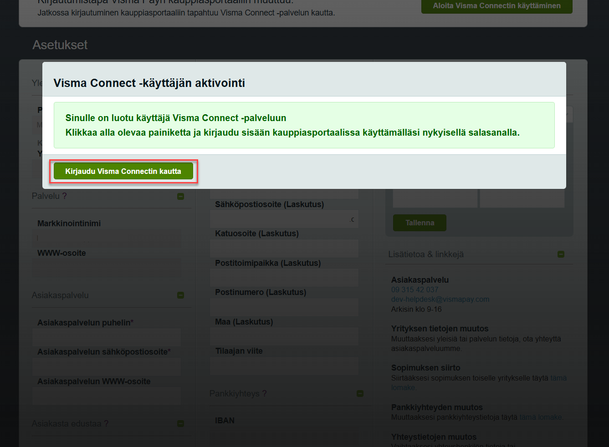
Task: Open tämä lomake link under Pankkiyhteyden muutos
Action: 541,417
